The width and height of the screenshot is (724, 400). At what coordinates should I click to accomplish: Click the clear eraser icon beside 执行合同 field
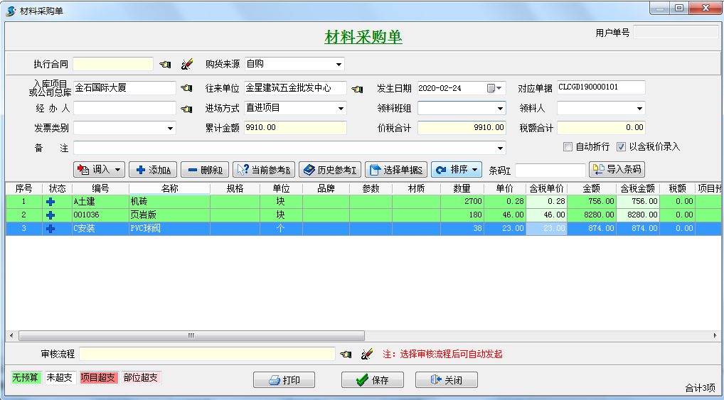pyautogui.click(x=187, y=65)
